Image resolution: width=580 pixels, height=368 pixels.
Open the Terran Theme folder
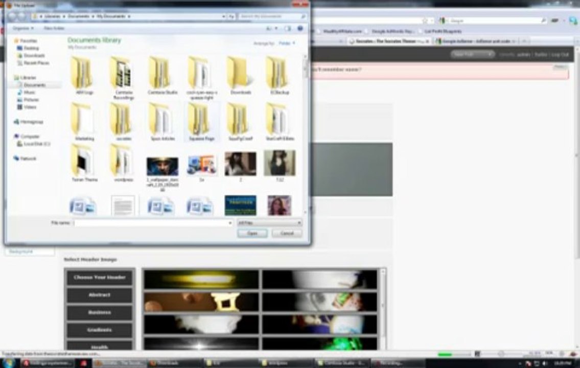point(85,163)
